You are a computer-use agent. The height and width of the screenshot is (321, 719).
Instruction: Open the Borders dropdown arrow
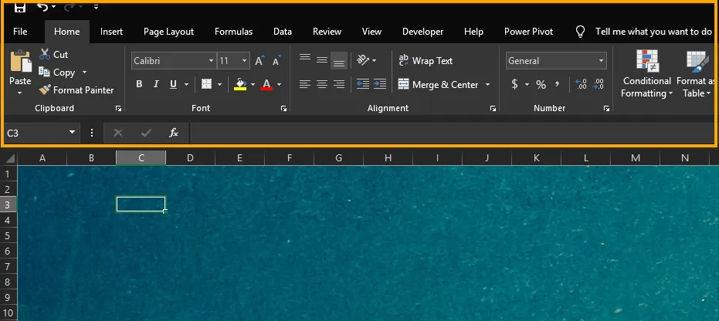pyautogui.click(x=219, y=84)
